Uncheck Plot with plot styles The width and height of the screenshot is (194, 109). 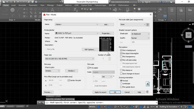pos(121,60)
